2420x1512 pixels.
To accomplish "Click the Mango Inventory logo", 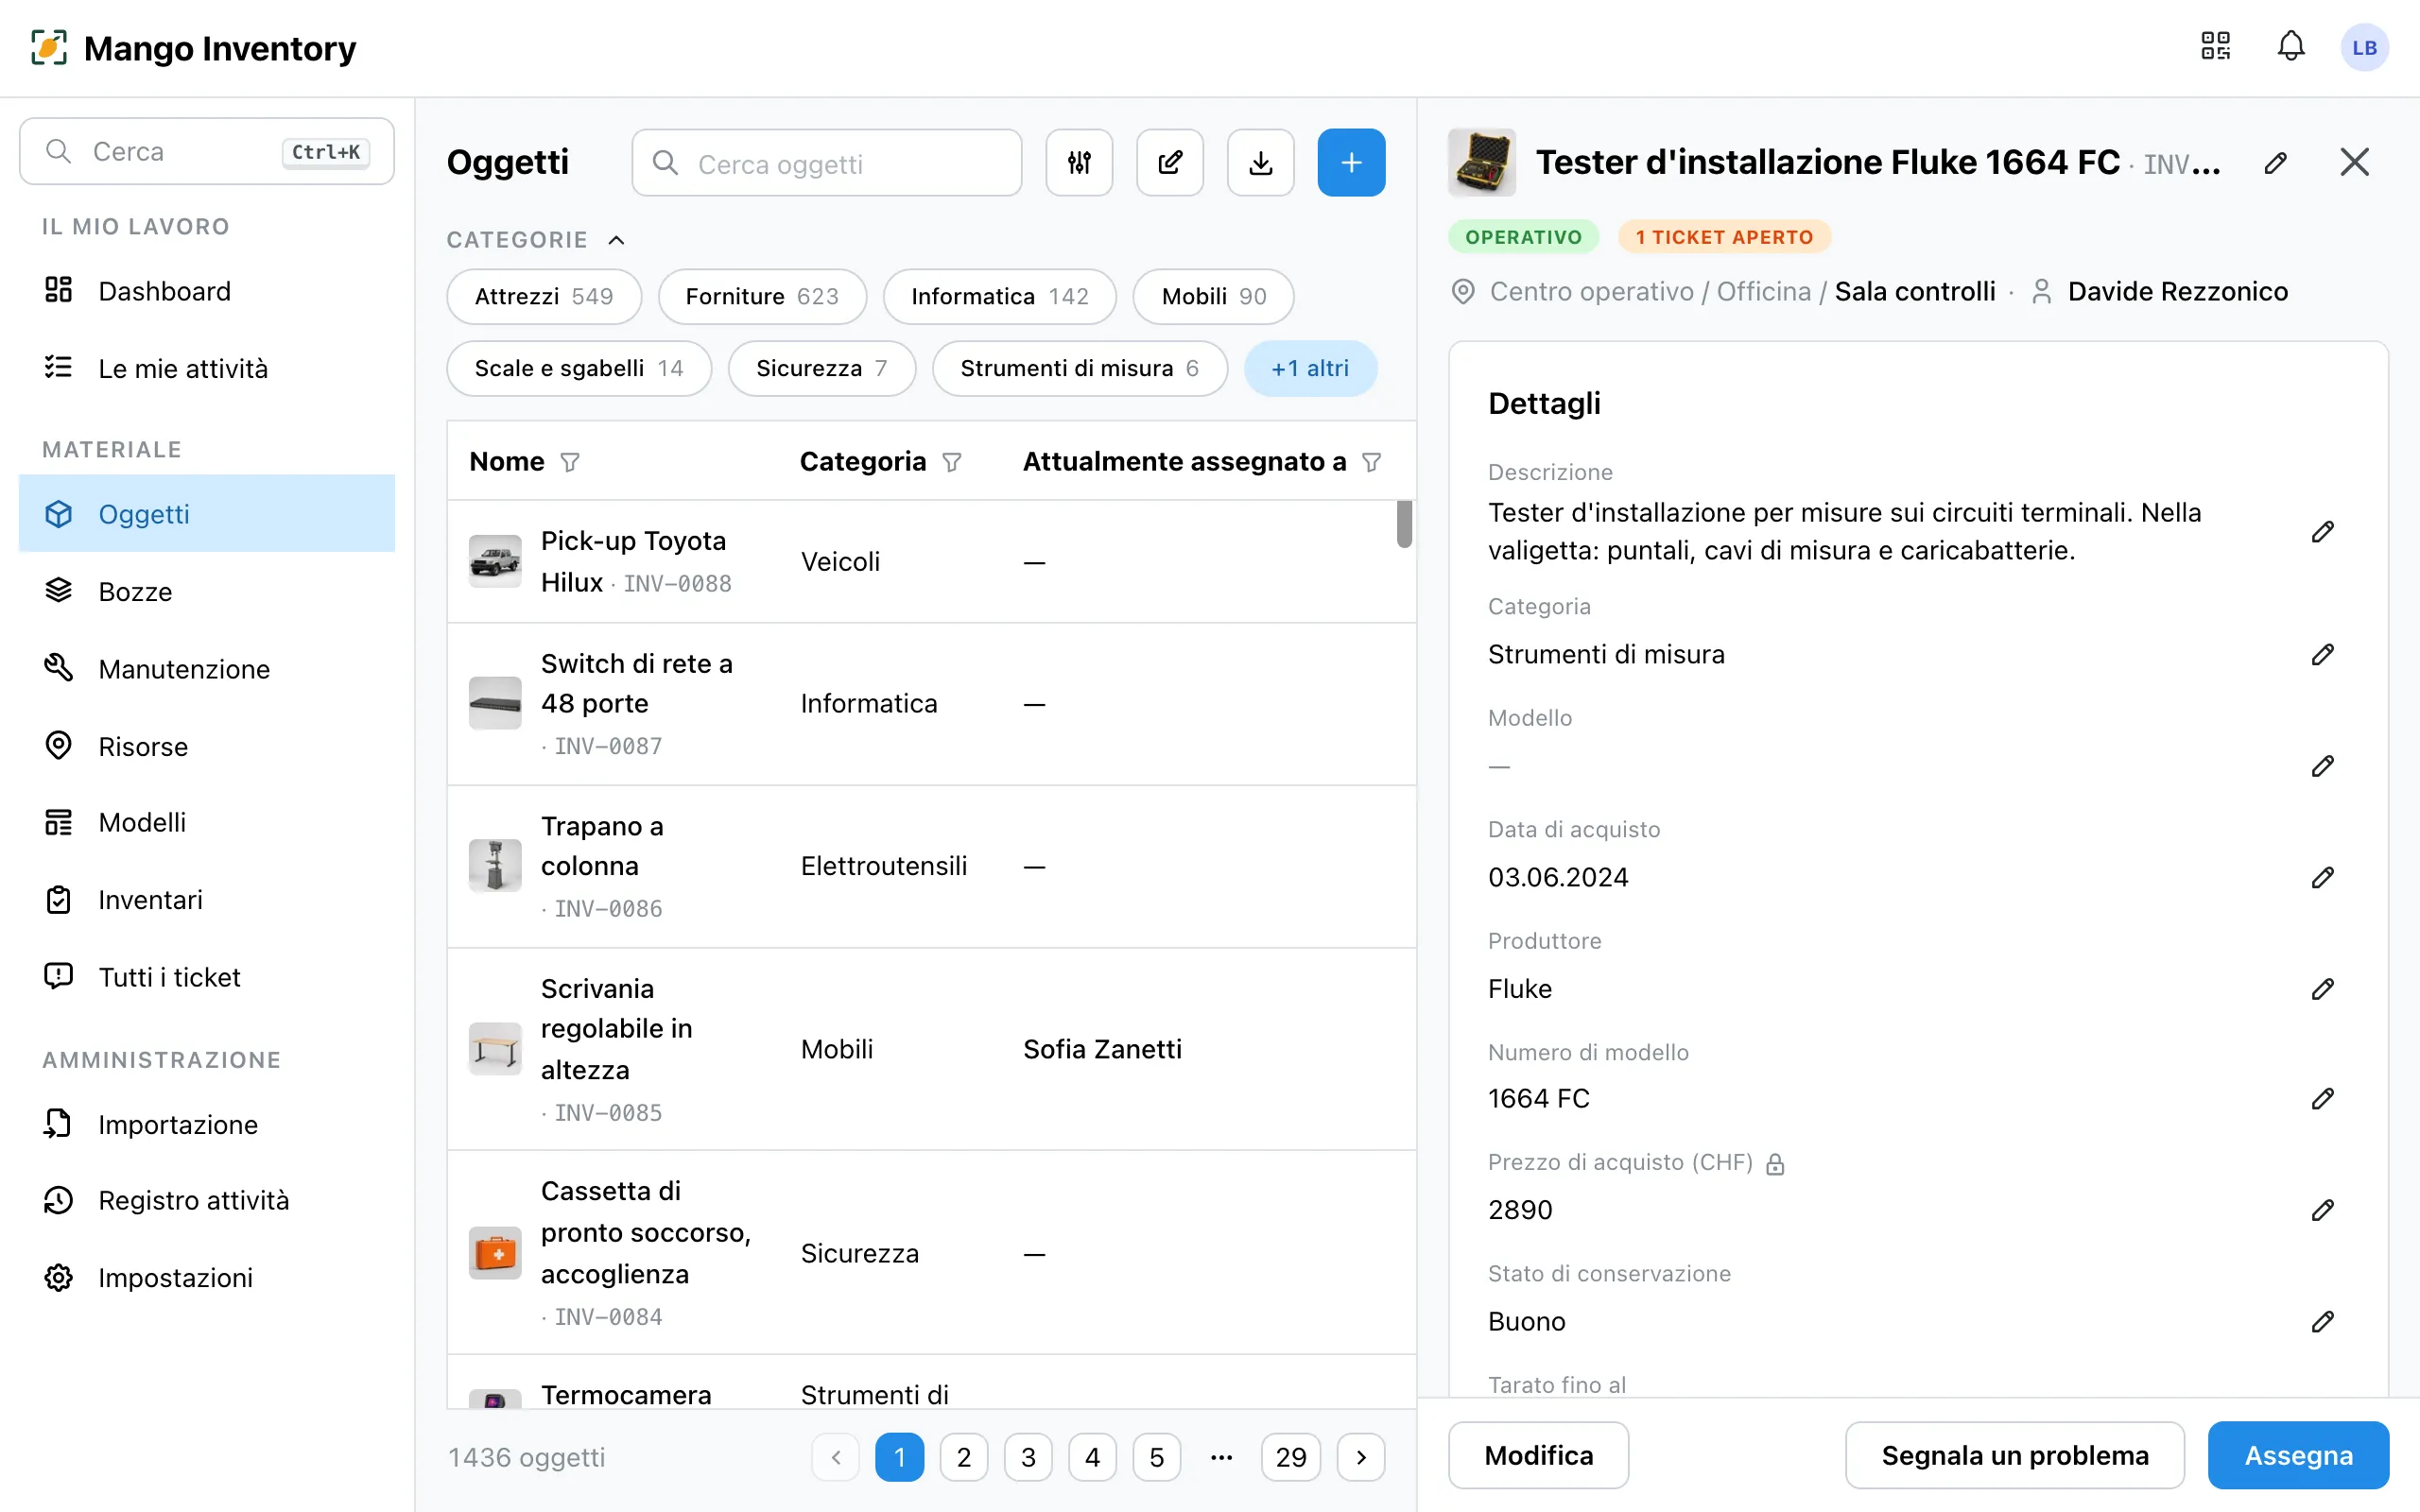I will tap(193, 47).
